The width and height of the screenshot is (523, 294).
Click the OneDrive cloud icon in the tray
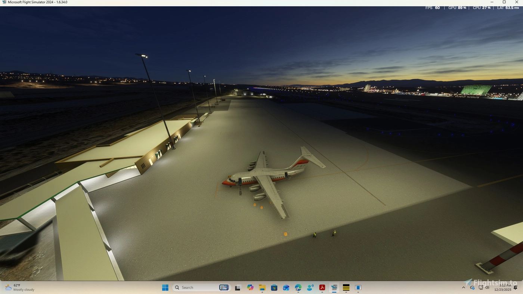472,288
